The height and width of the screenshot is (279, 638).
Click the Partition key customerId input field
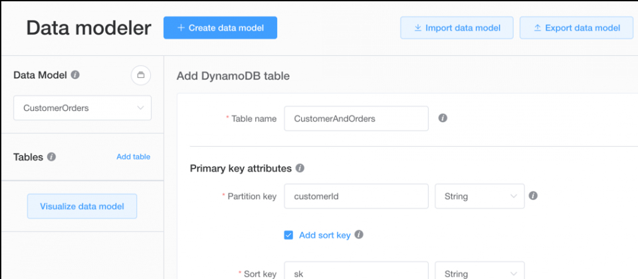[x=356, y=196]
